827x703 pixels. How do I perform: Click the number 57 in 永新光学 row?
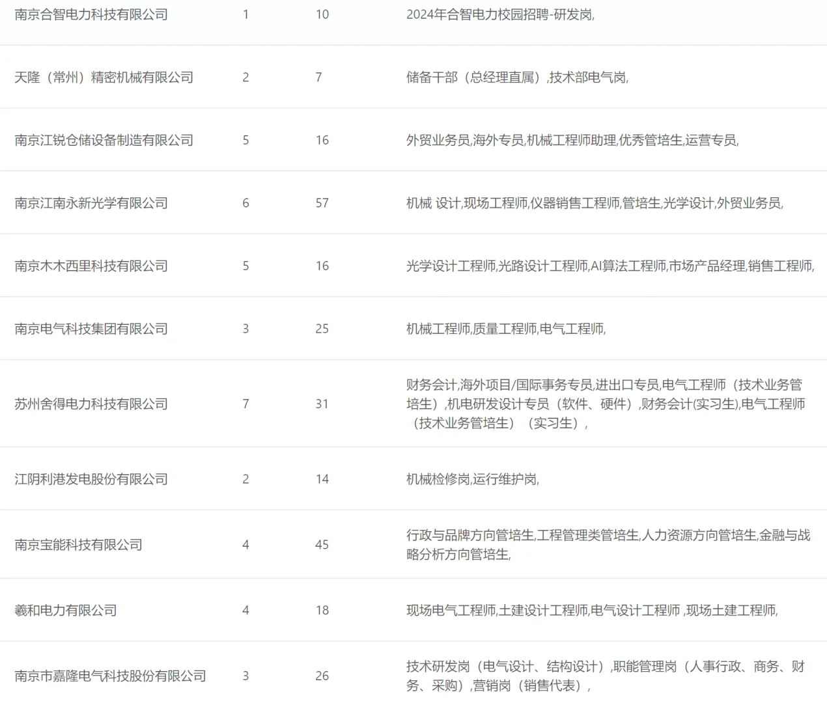coord(322,203)
